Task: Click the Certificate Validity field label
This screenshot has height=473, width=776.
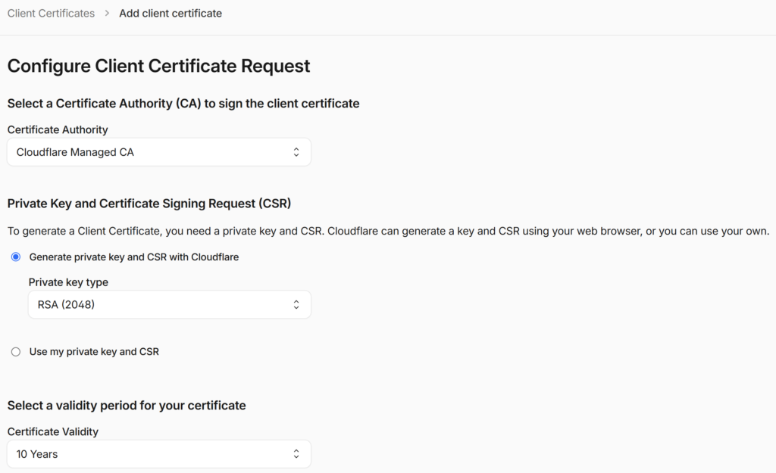Action: pyautogui.click(x=53, y=431)
